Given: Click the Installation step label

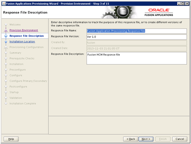Looking at the screenshot, I should [x=16, y=64].
